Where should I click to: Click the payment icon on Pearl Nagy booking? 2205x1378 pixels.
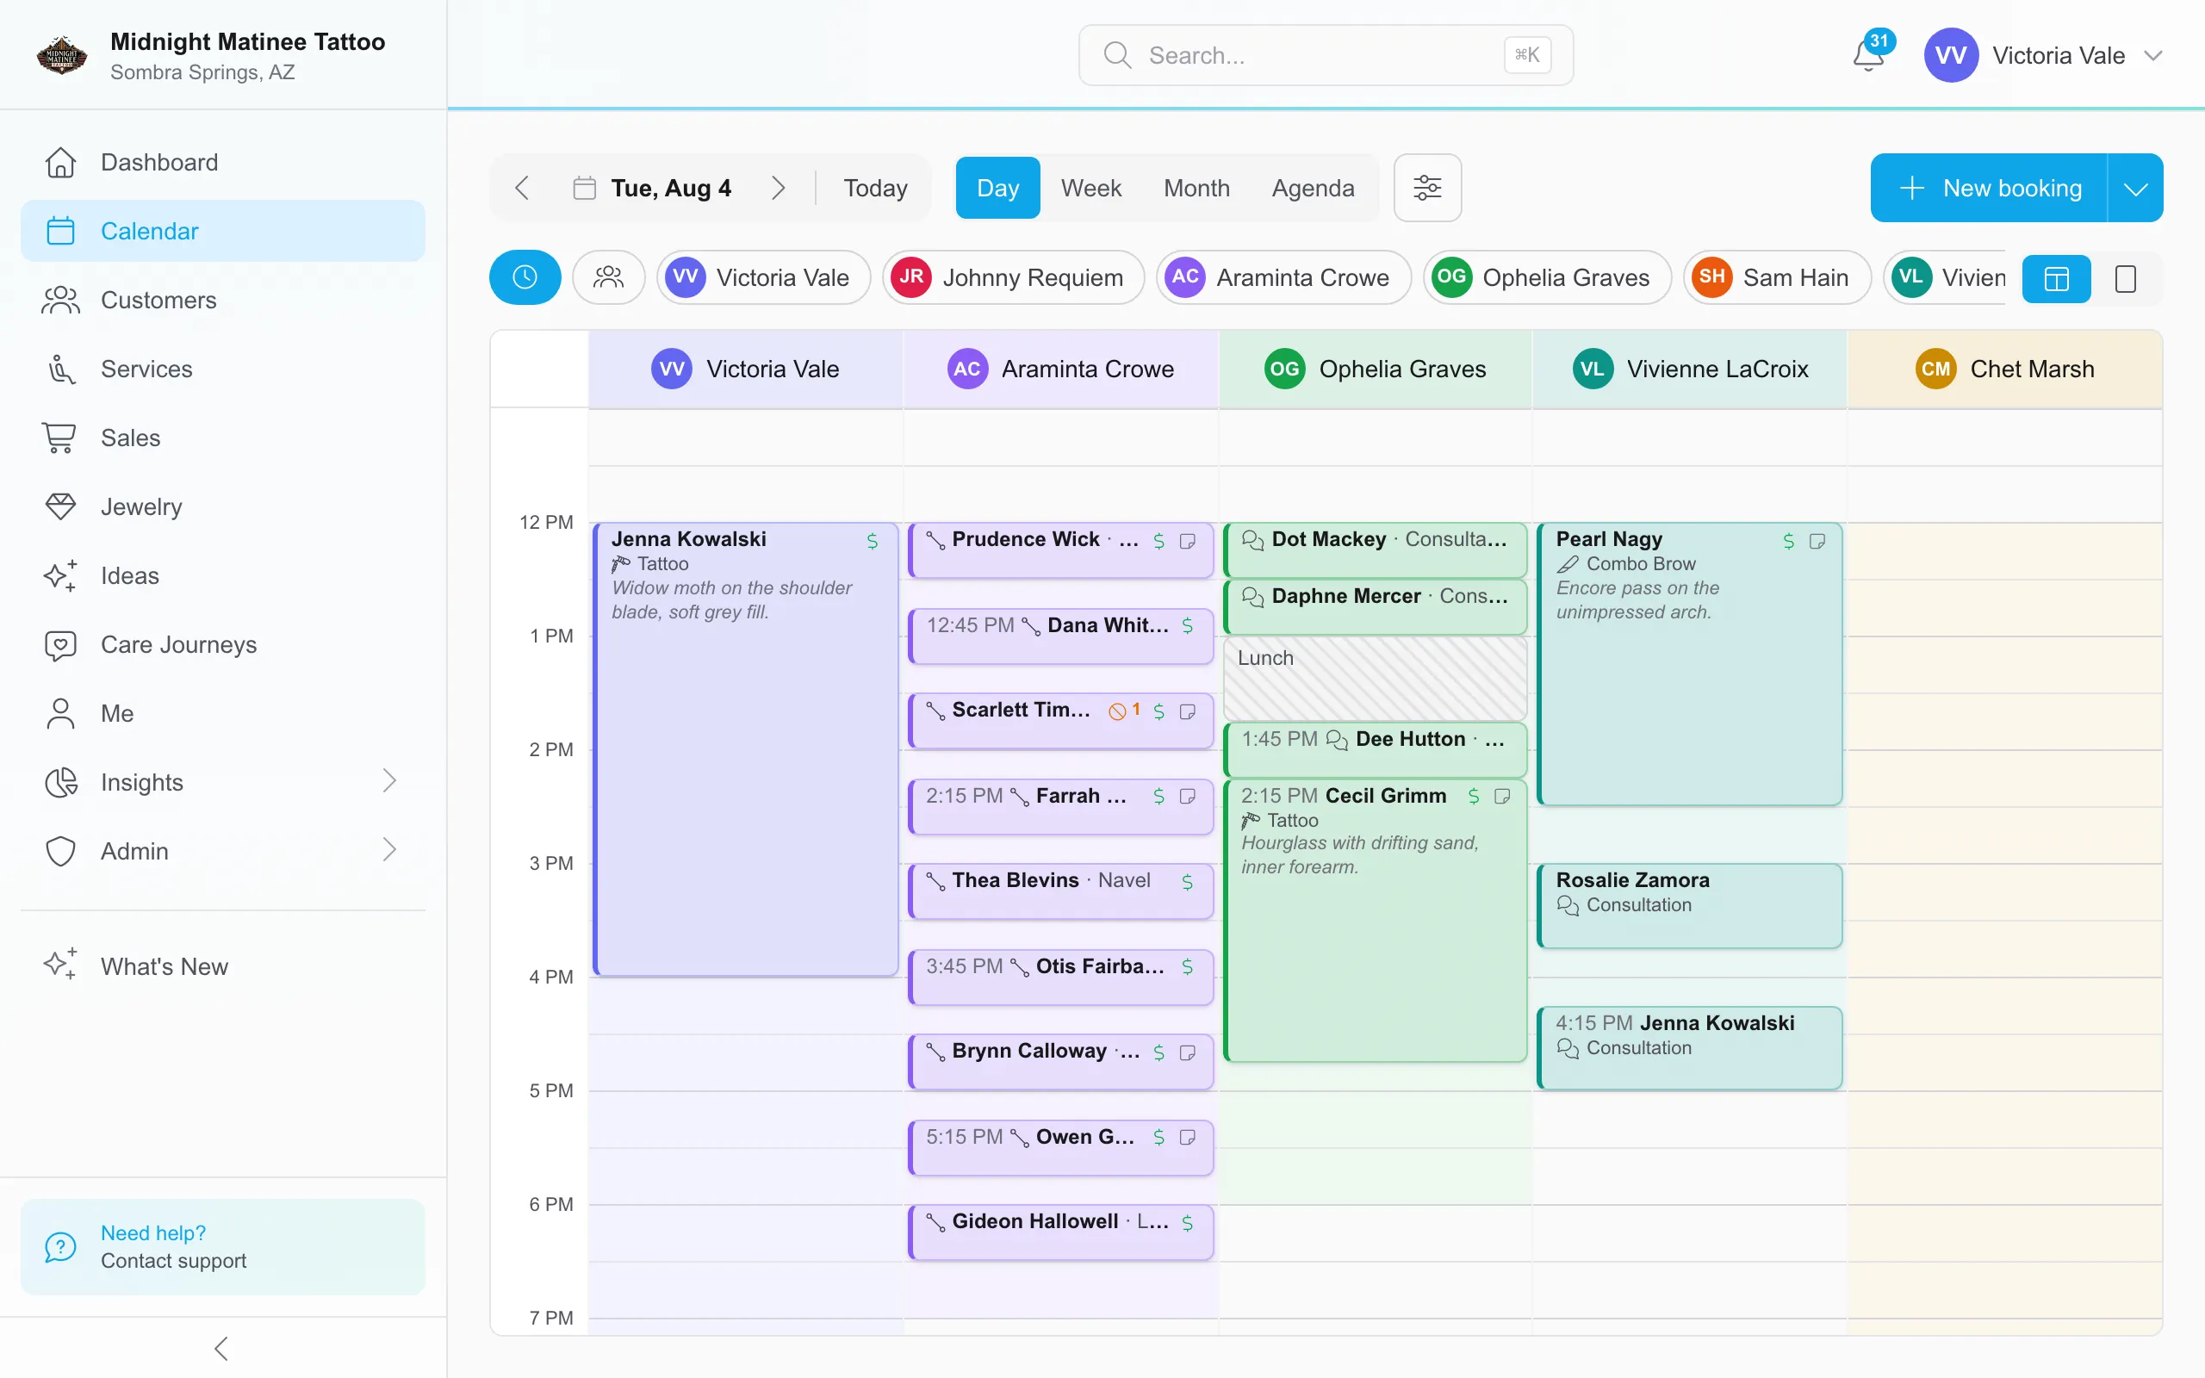pos(1789,542)
